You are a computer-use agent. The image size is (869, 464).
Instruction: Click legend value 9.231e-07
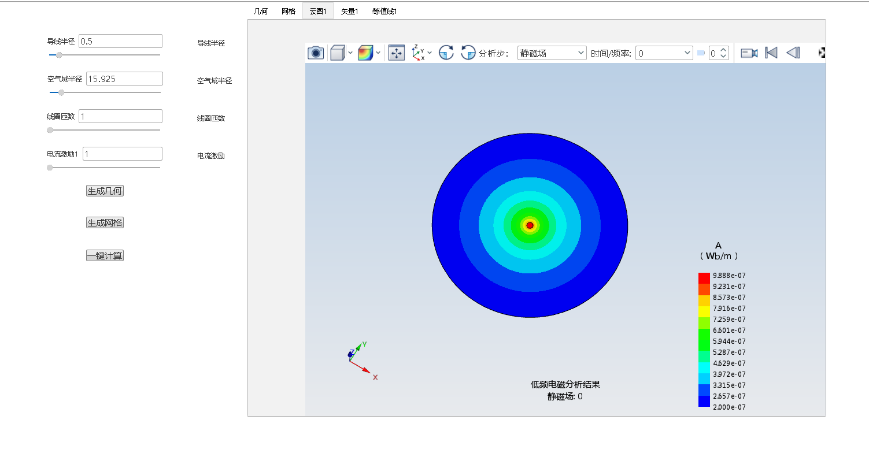729,287
